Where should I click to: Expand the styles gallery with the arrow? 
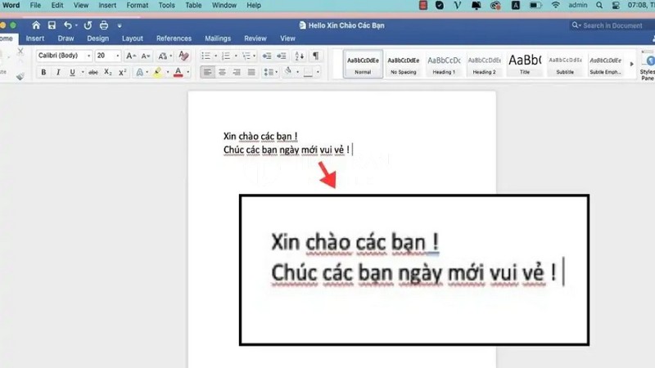631,64
